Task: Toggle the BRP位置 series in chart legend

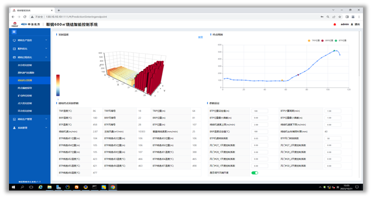Action: coord(327,40)
